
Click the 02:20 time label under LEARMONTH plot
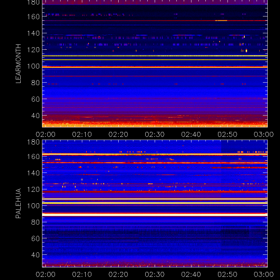tap(118, 134)
